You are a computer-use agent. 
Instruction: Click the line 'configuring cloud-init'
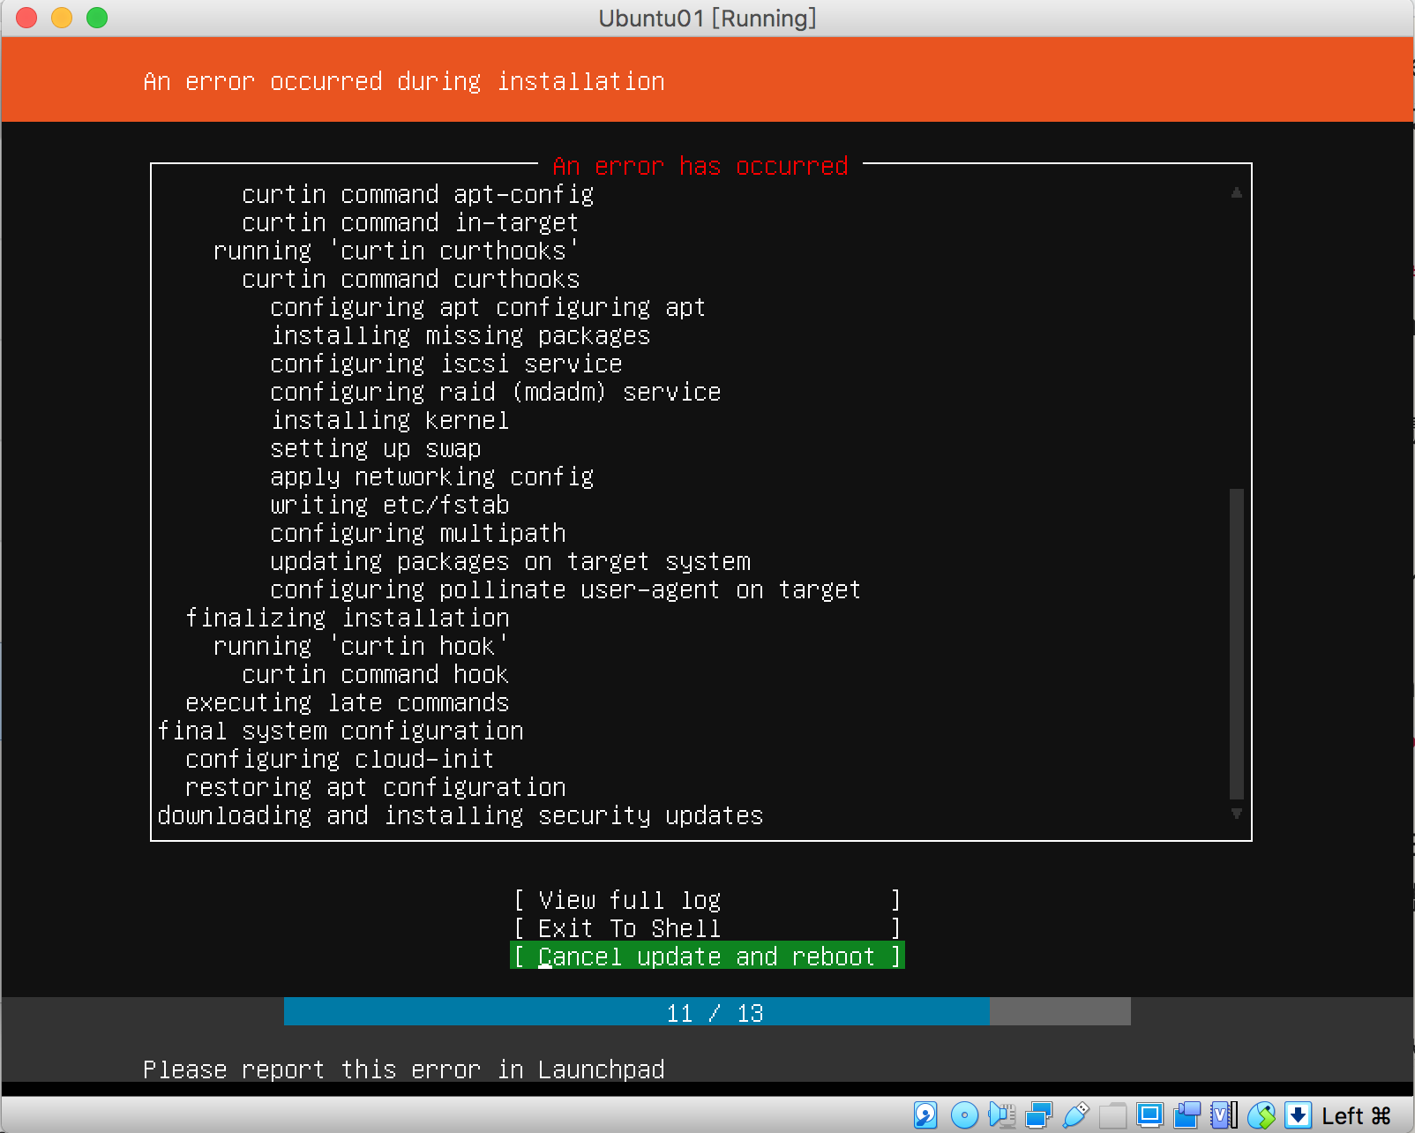340,759
